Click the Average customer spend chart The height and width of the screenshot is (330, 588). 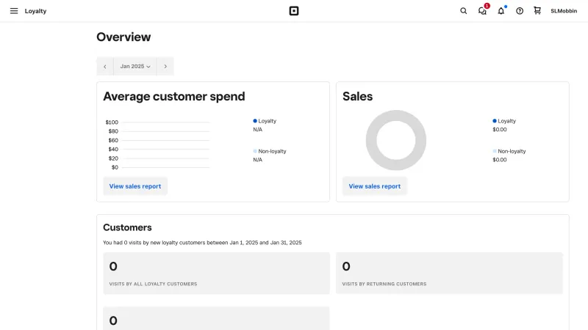pyautogui.click(x=157, y=144)
